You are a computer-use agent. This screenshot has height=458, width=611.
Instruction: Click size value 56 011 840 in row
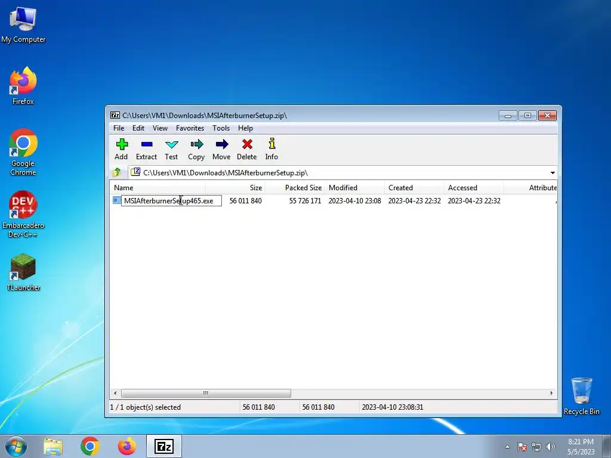click(245, 201)
